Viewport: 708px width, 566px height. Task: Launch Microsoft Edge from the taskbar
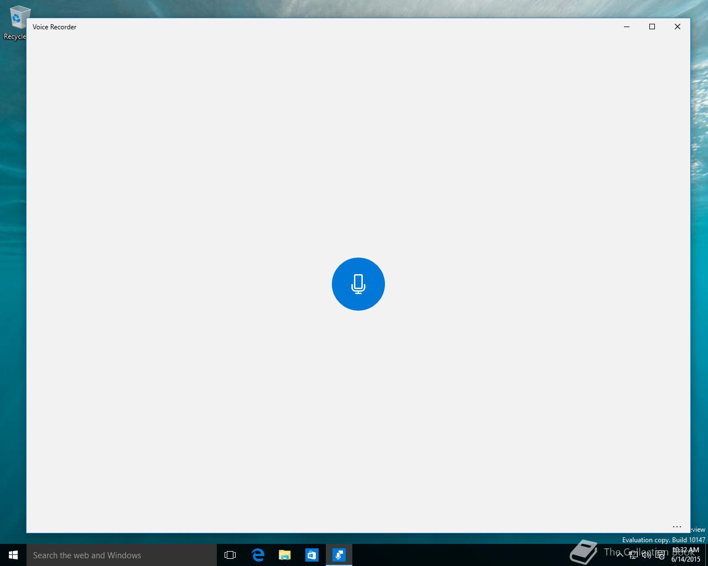pyautogui.click(x=258, y=555)
